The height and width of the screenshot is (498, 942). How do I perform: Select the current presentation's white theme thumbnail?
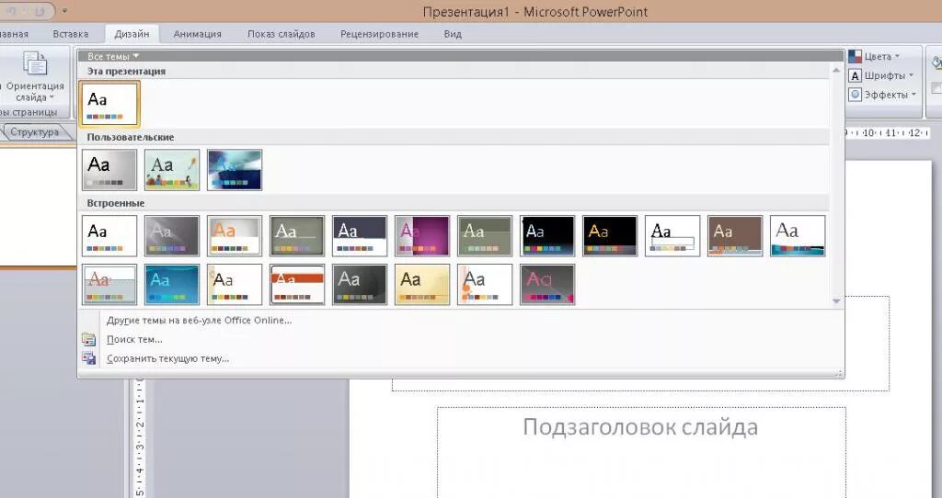coord(109,103)
